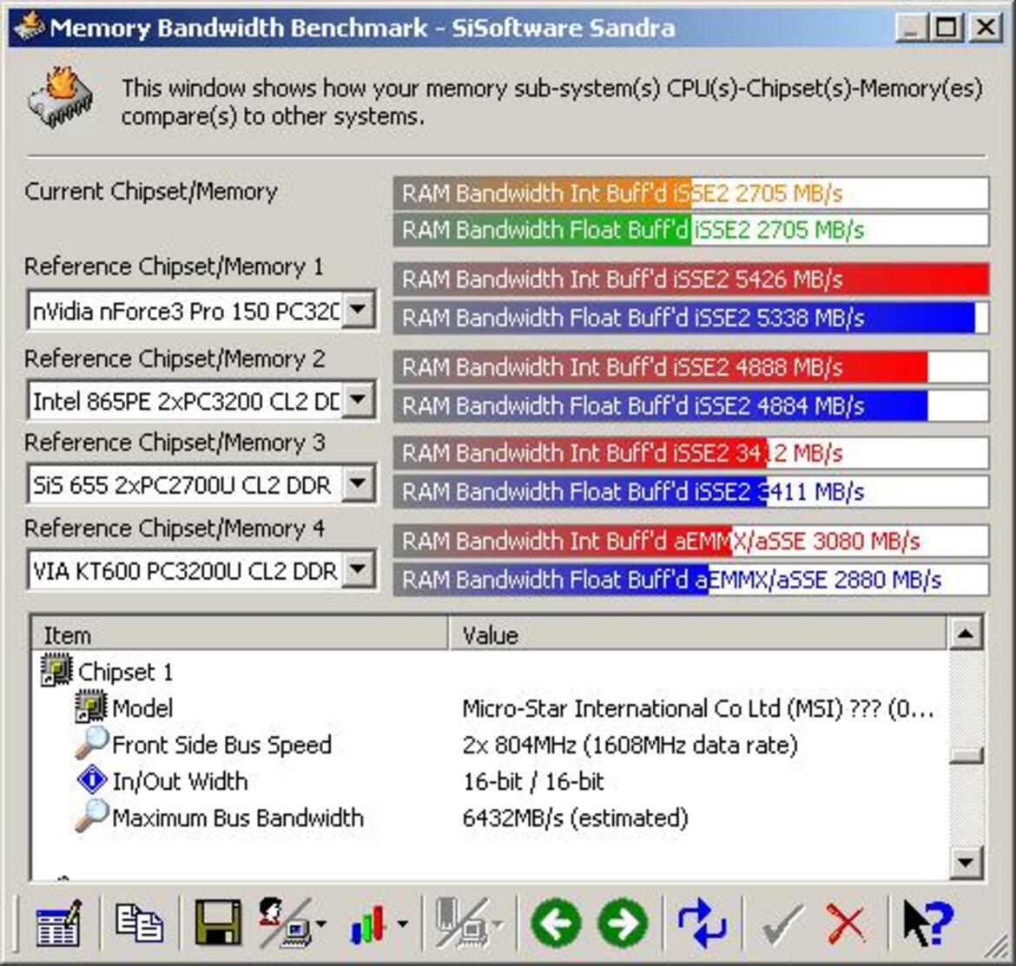Click the Float iSSE2 3411 MB/s bar
The width and height of the screenshot is (1016, 966).
pyautogui.click(x=690, y=492)
